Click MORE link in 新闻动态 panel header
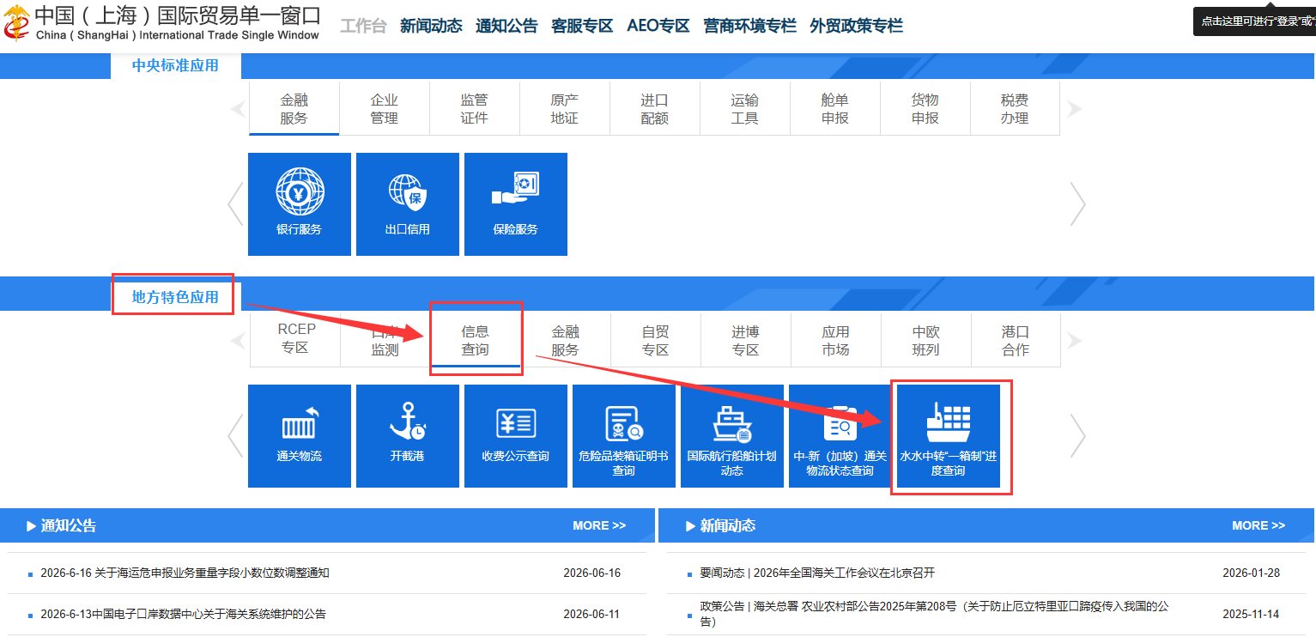Viewport: 1316px width, 637px height. click(x=1258, y=525)
